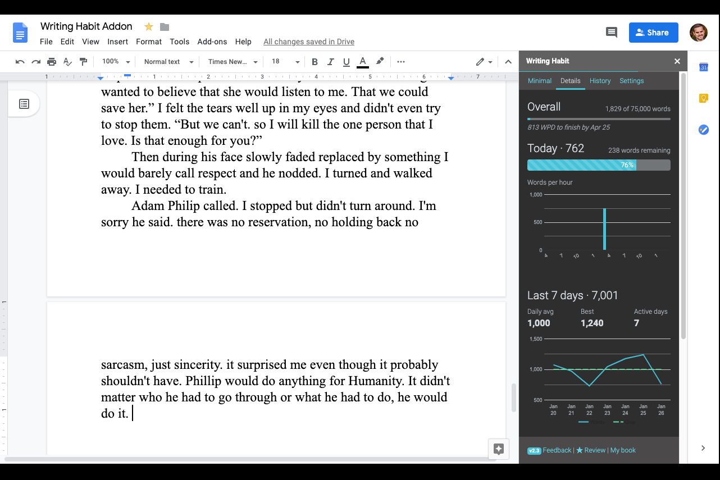Open the editing mode pencil dropdown
This screenshot has width=720, height=480.
pyautogui.click(x=484, y=62)
